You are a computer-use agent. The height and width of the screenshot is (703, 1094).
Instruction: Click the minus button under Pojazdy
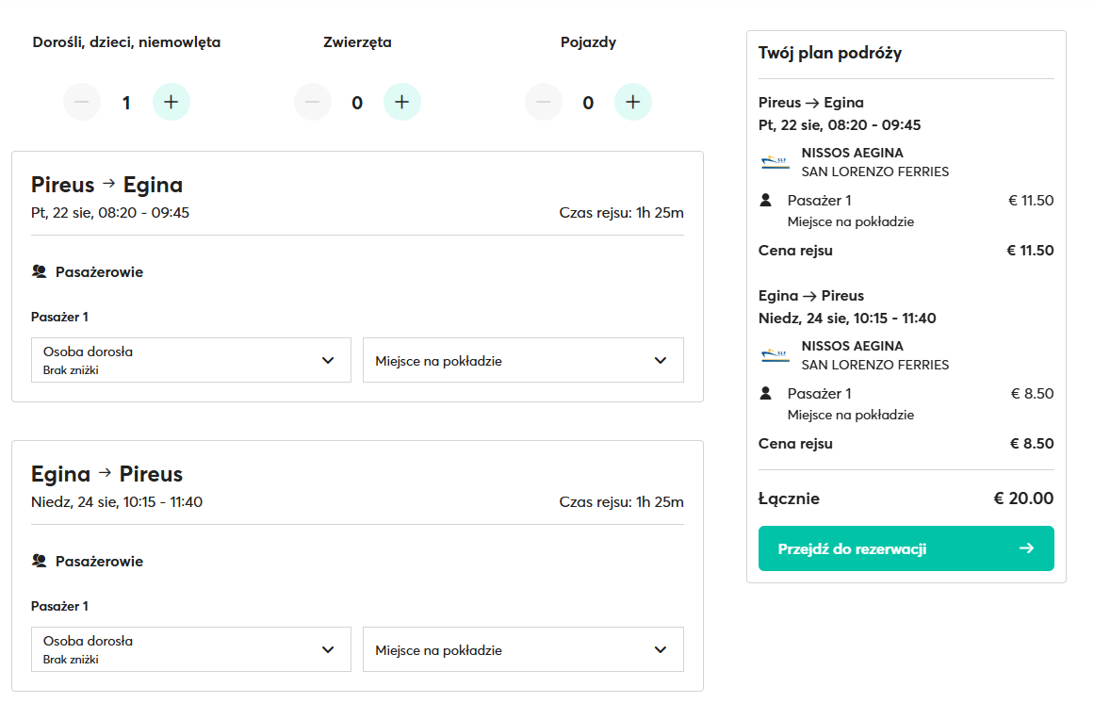(x=544, y=102)
